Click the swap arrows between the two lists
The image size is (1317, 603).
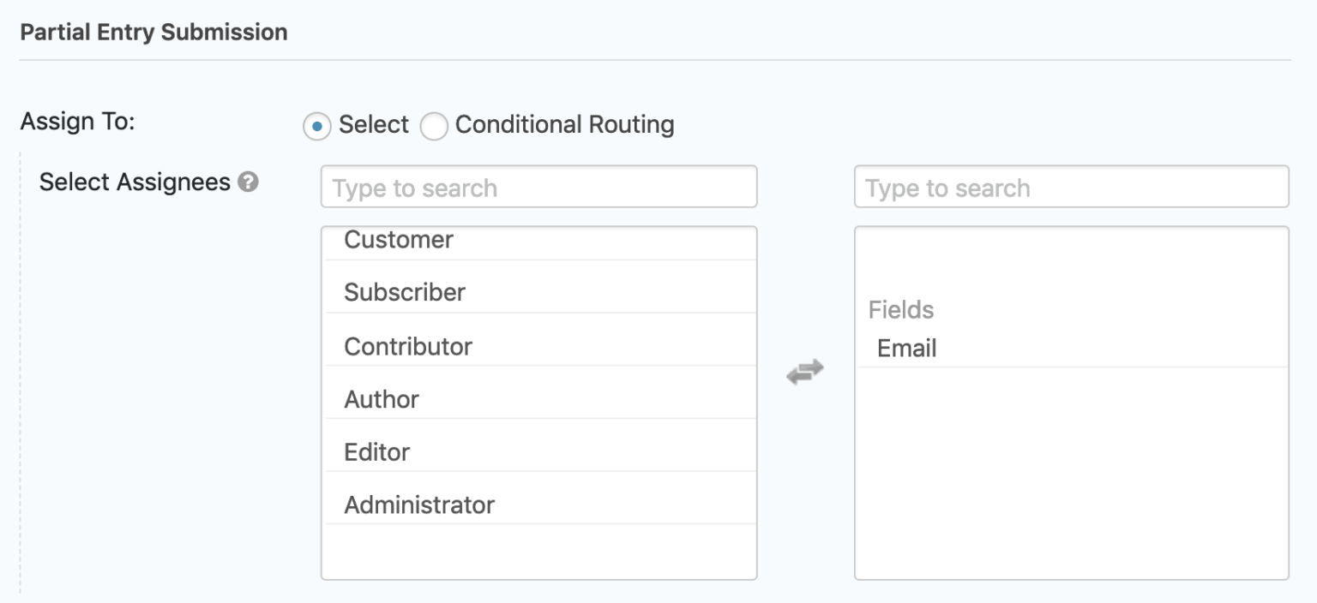point(805,369)
